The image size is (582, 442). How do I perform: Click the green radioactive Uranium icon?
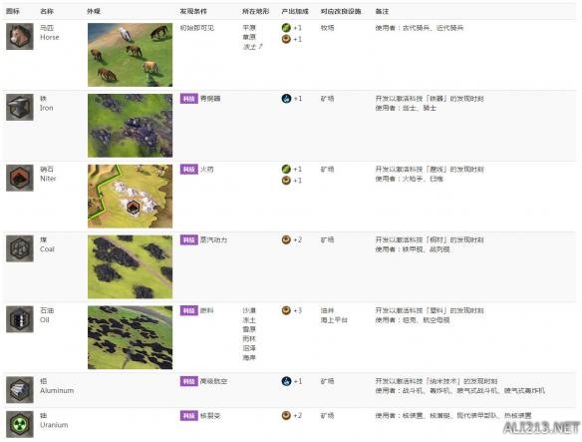(x=20, y=424)
